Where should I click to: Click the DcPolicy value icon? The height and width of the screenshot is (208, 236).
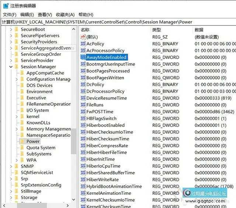(83, 84)
